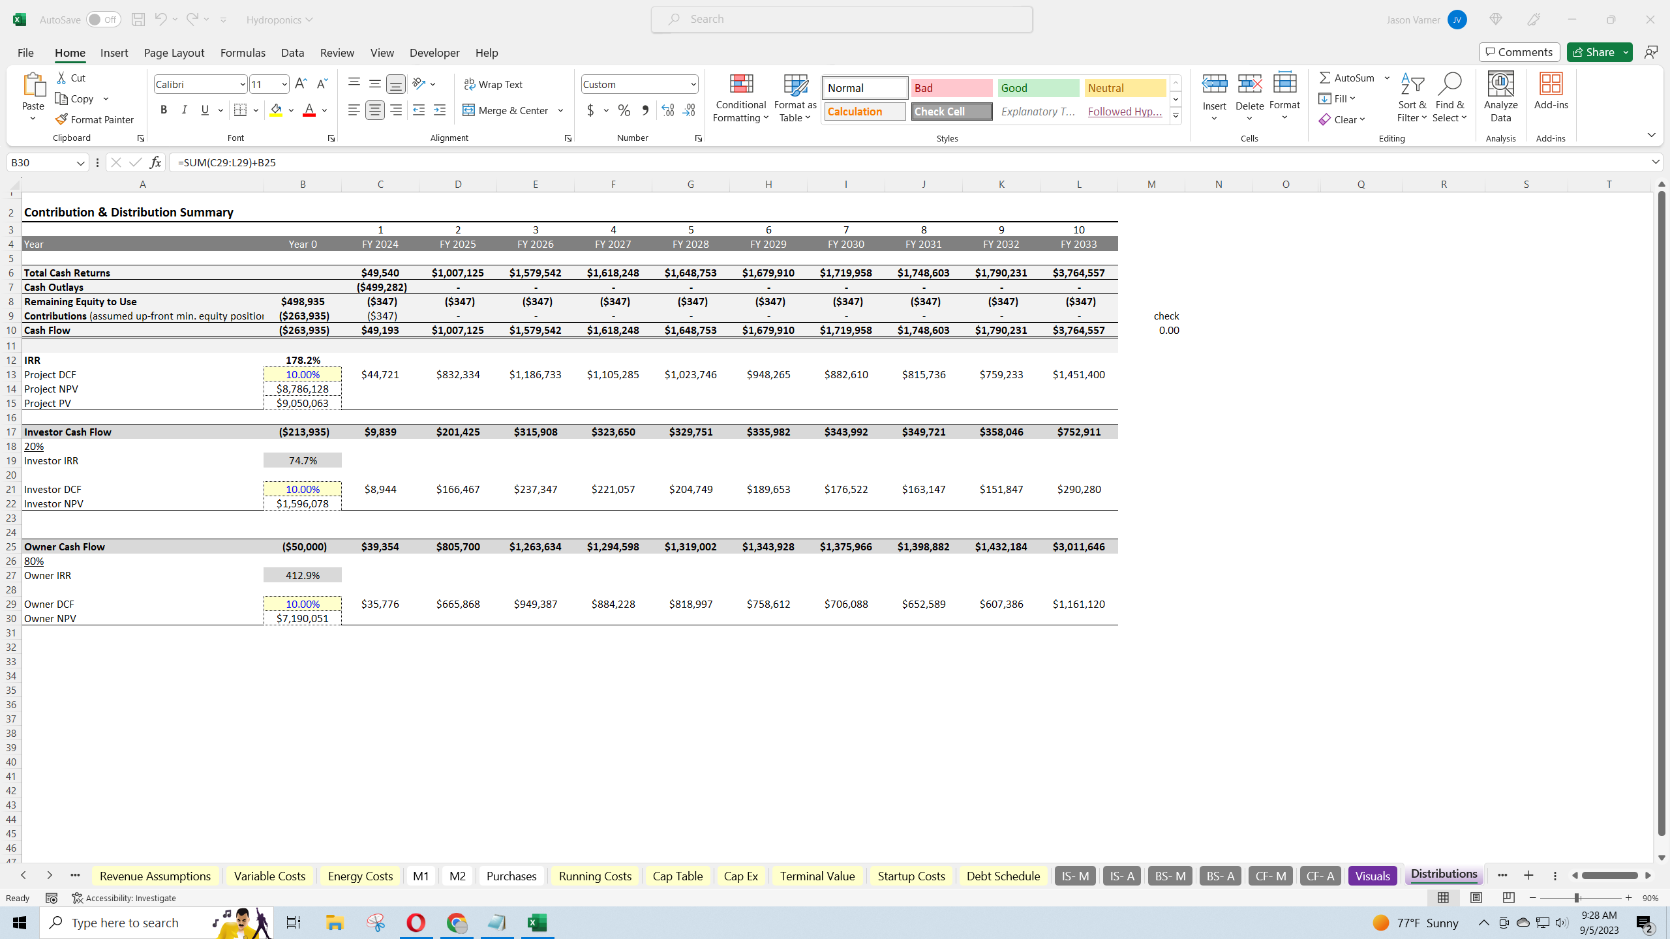Click the Insert Function fx icon
The image size is (1670, 939).
155,162
